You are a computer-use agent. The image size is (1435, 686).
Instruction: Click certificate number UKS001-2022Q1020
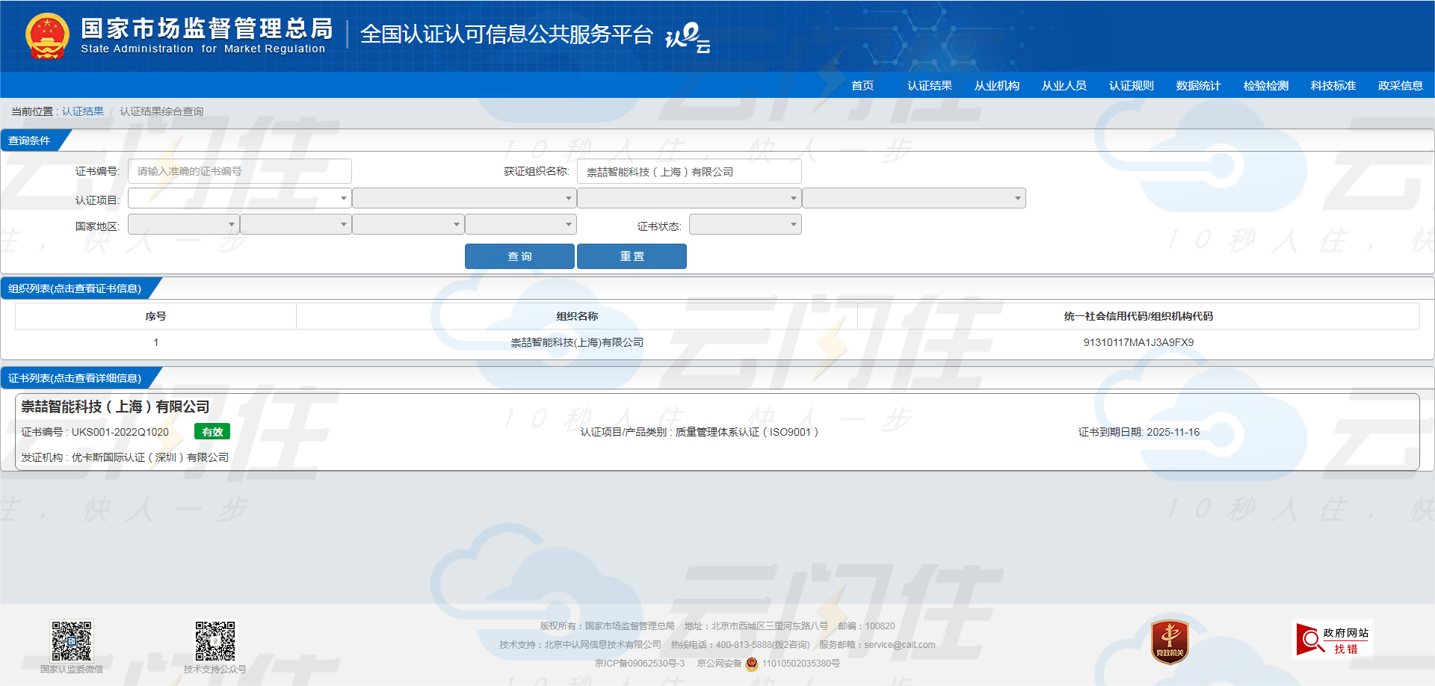tap(120, 432)
